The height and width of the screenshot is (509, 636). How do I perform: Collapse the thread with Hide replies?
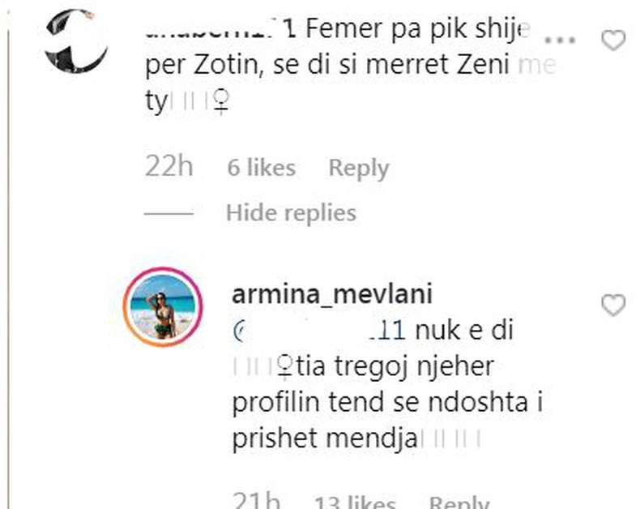click(291, 212)
